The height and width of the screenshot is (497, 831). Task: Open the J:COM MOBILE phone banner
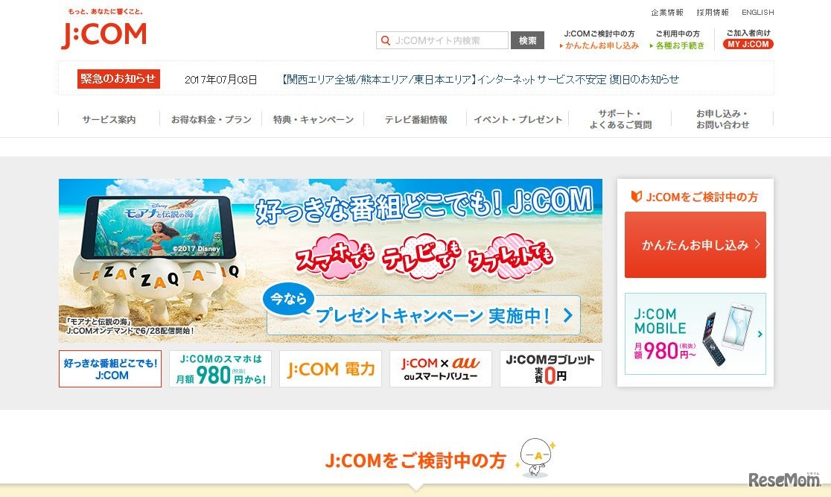pyautogui.click(x=695, y=334)
